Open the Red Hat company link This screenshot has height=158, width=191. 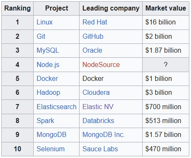pyautogui.click(x=95, y=22)
